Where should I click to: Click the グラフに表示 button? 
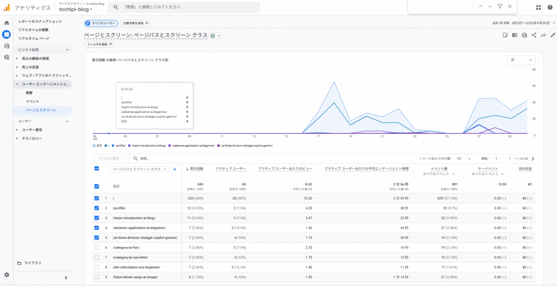(109, 159)
